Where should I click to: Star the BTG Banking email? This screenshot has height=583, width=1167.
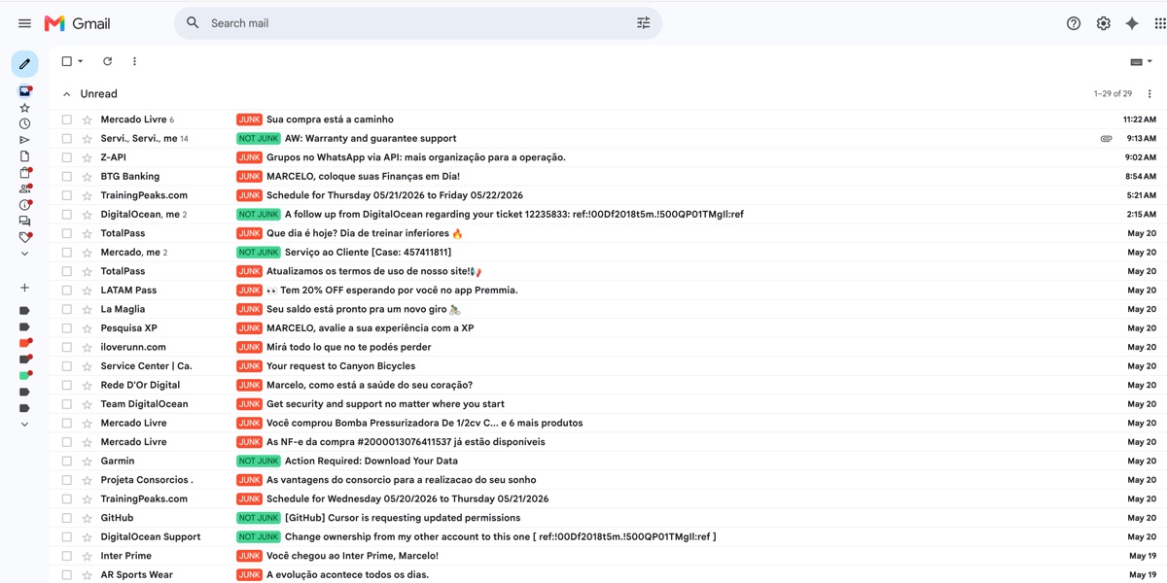click(x=87, y=177)
